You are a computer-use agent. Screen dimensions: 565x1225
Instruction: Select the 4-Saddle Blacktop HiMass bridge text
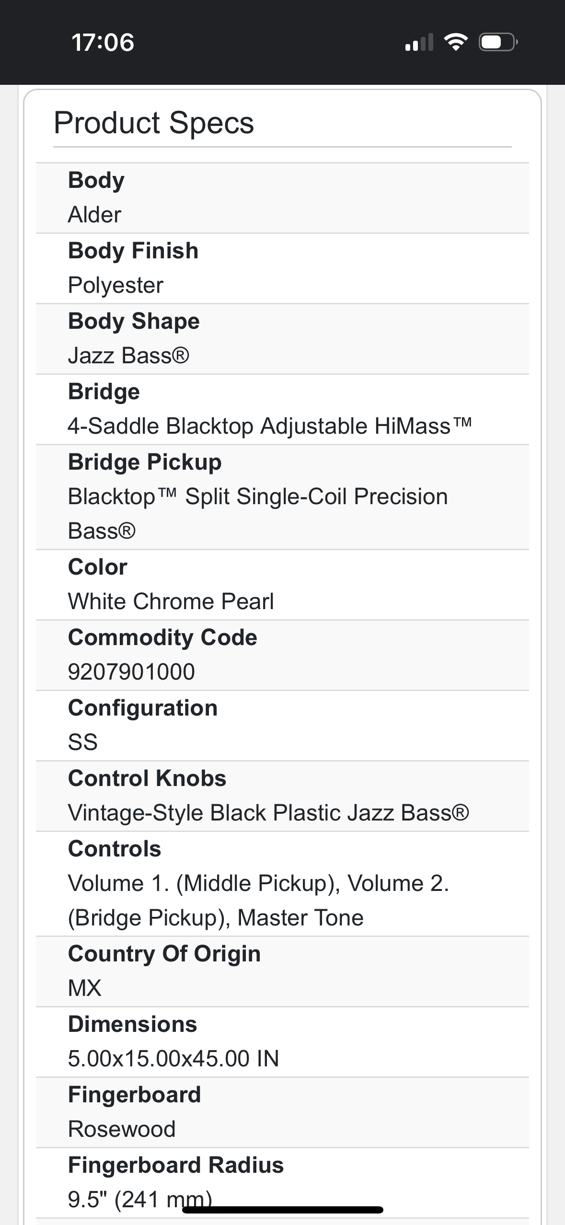(269, 426)
